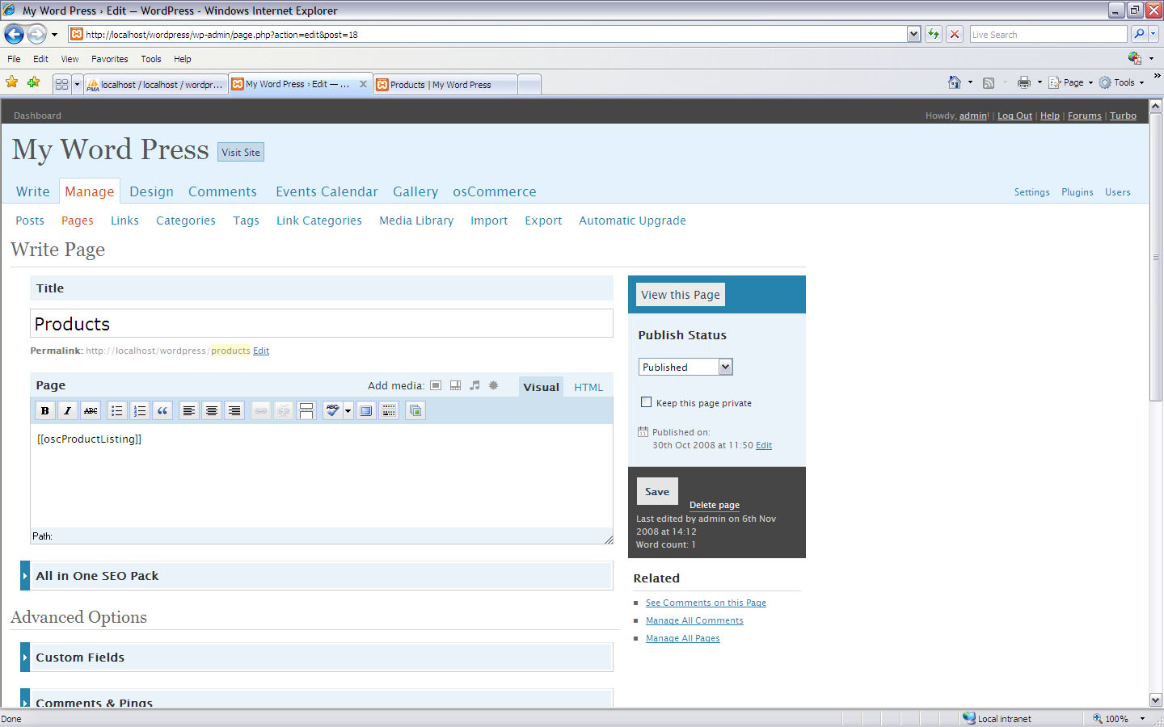Toggle italic formatting in the editor
The height and width of the screenshot is (727, 1164).
(68, 411)
